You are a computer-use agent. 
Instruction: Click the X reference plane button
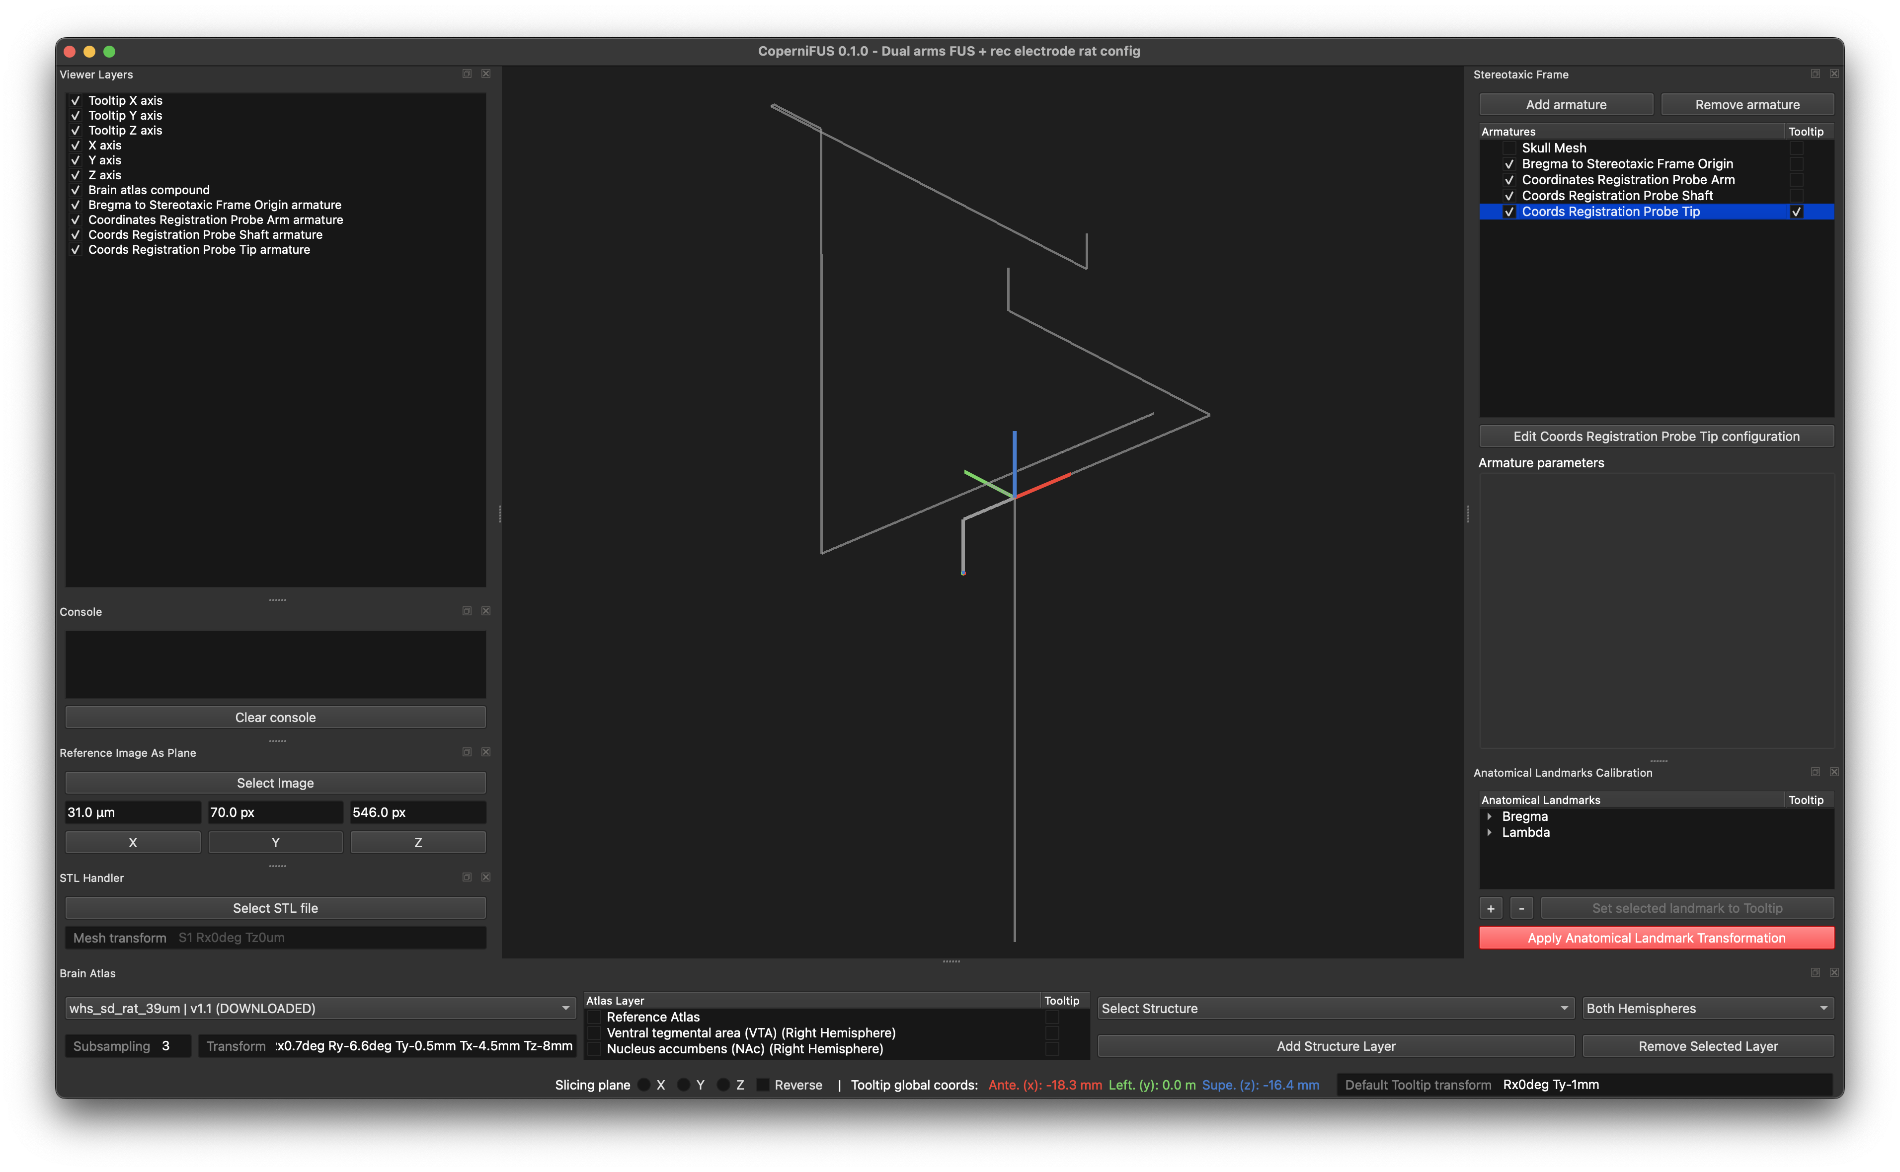(133, 843)
